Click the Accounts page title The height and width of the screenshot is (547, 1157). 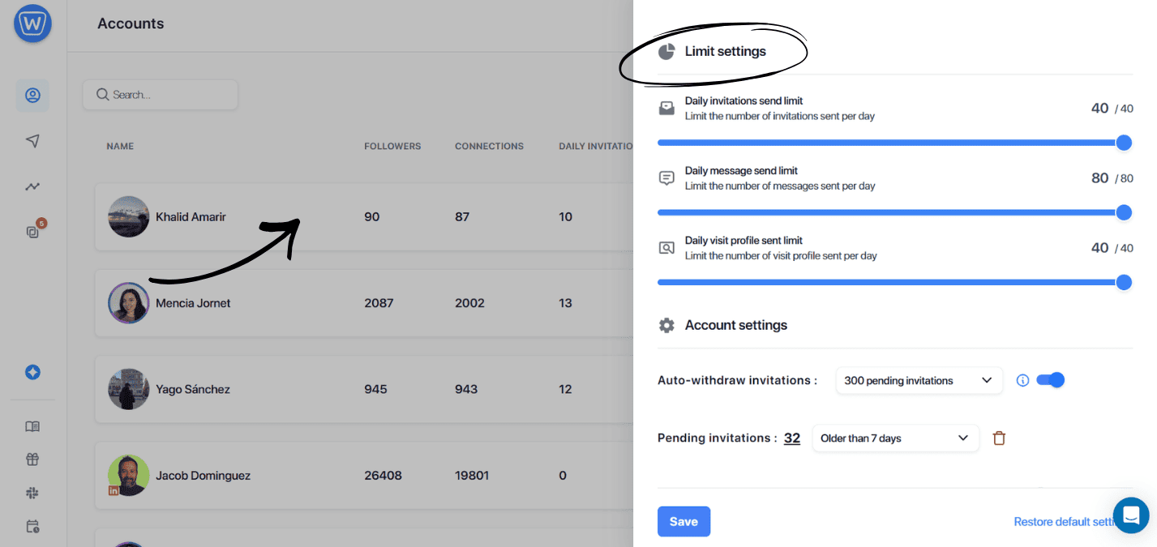pos(131,24)
